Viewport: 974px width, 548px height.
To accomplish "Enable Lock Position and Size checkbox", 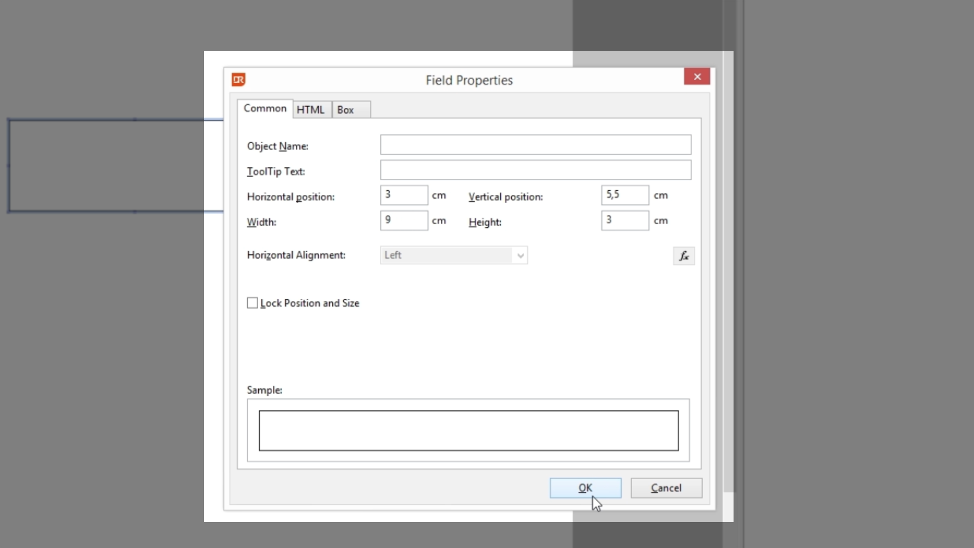I will tap(252, 303).
